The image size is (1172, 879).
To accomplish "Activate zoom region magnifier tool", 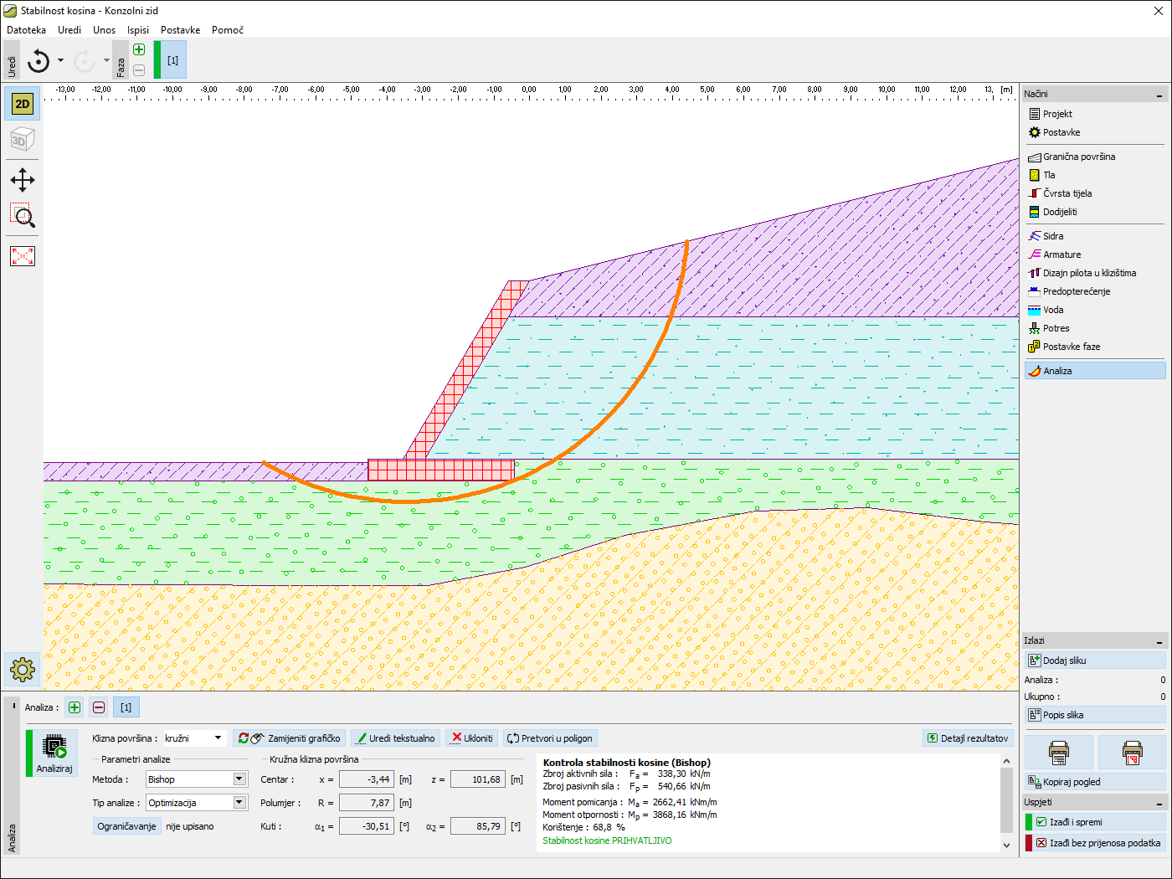I will pyautogui.click(x=23, y=217).
